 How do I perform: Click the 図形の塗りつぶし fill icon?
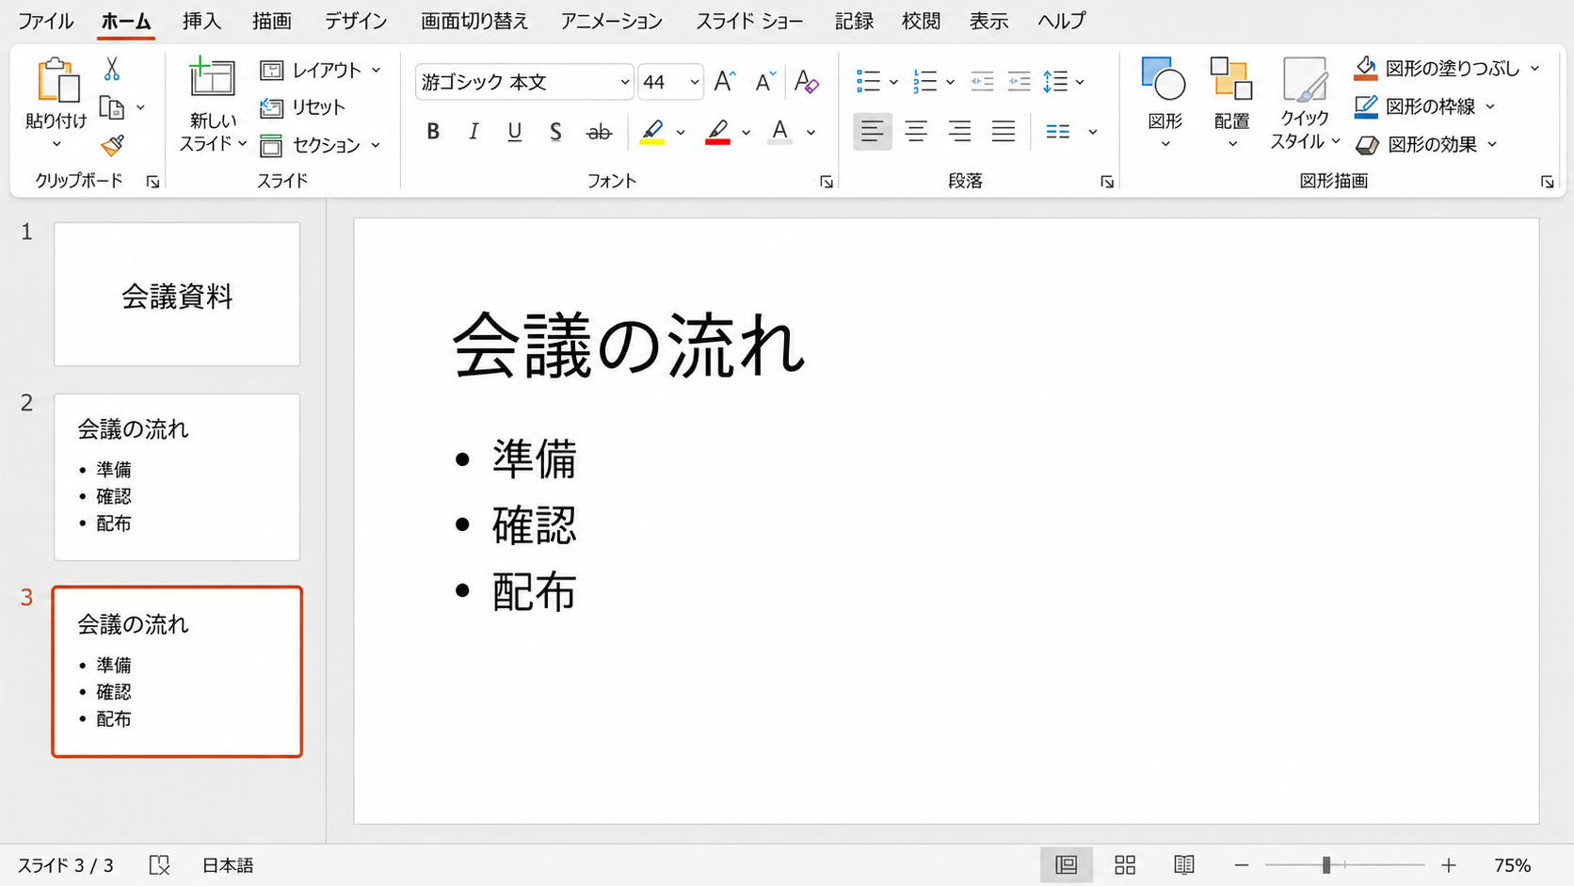coord(1365,69)
